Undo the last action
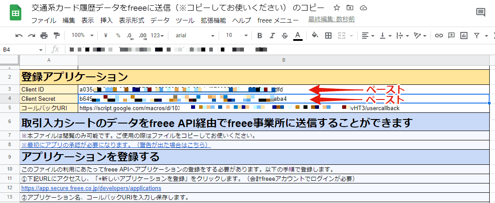The width and height of the screenshot is (495, 203). tap(19, 36)
